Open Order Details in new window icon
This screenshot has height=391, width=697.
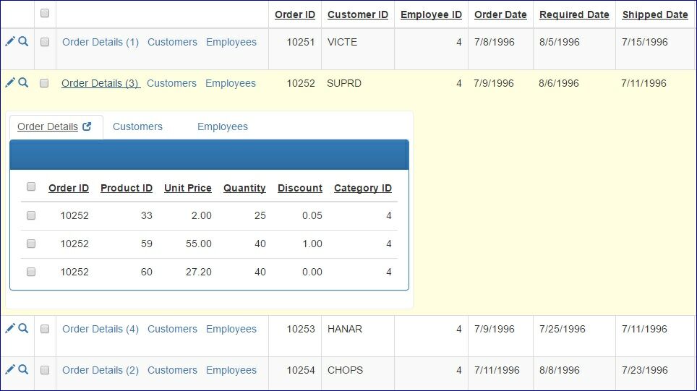tap(87, 126)
